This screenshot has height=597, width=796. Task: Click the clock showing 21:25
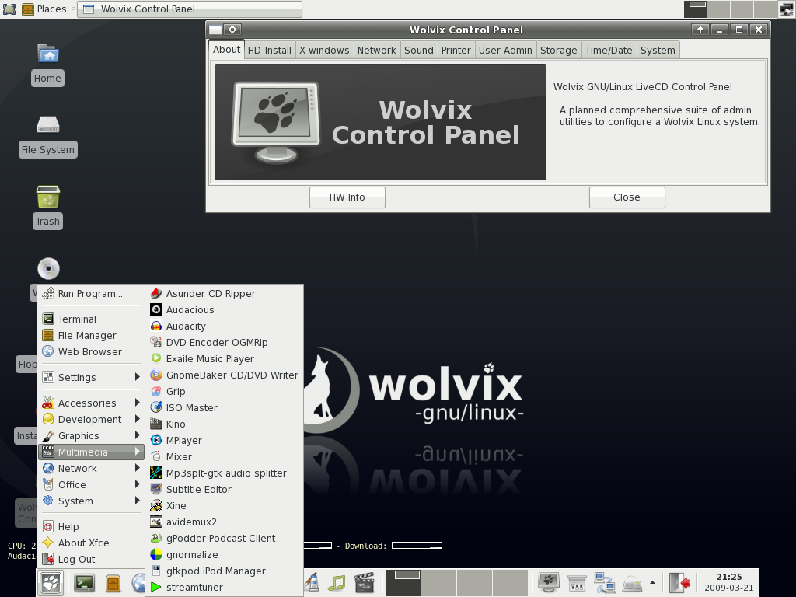[728, 582]
